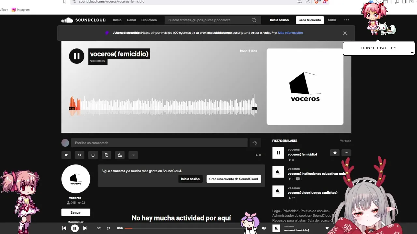Screen dimensions: 417x234
Task: Click the large voceros cover artwork
Action: click(x=305, y=87)
